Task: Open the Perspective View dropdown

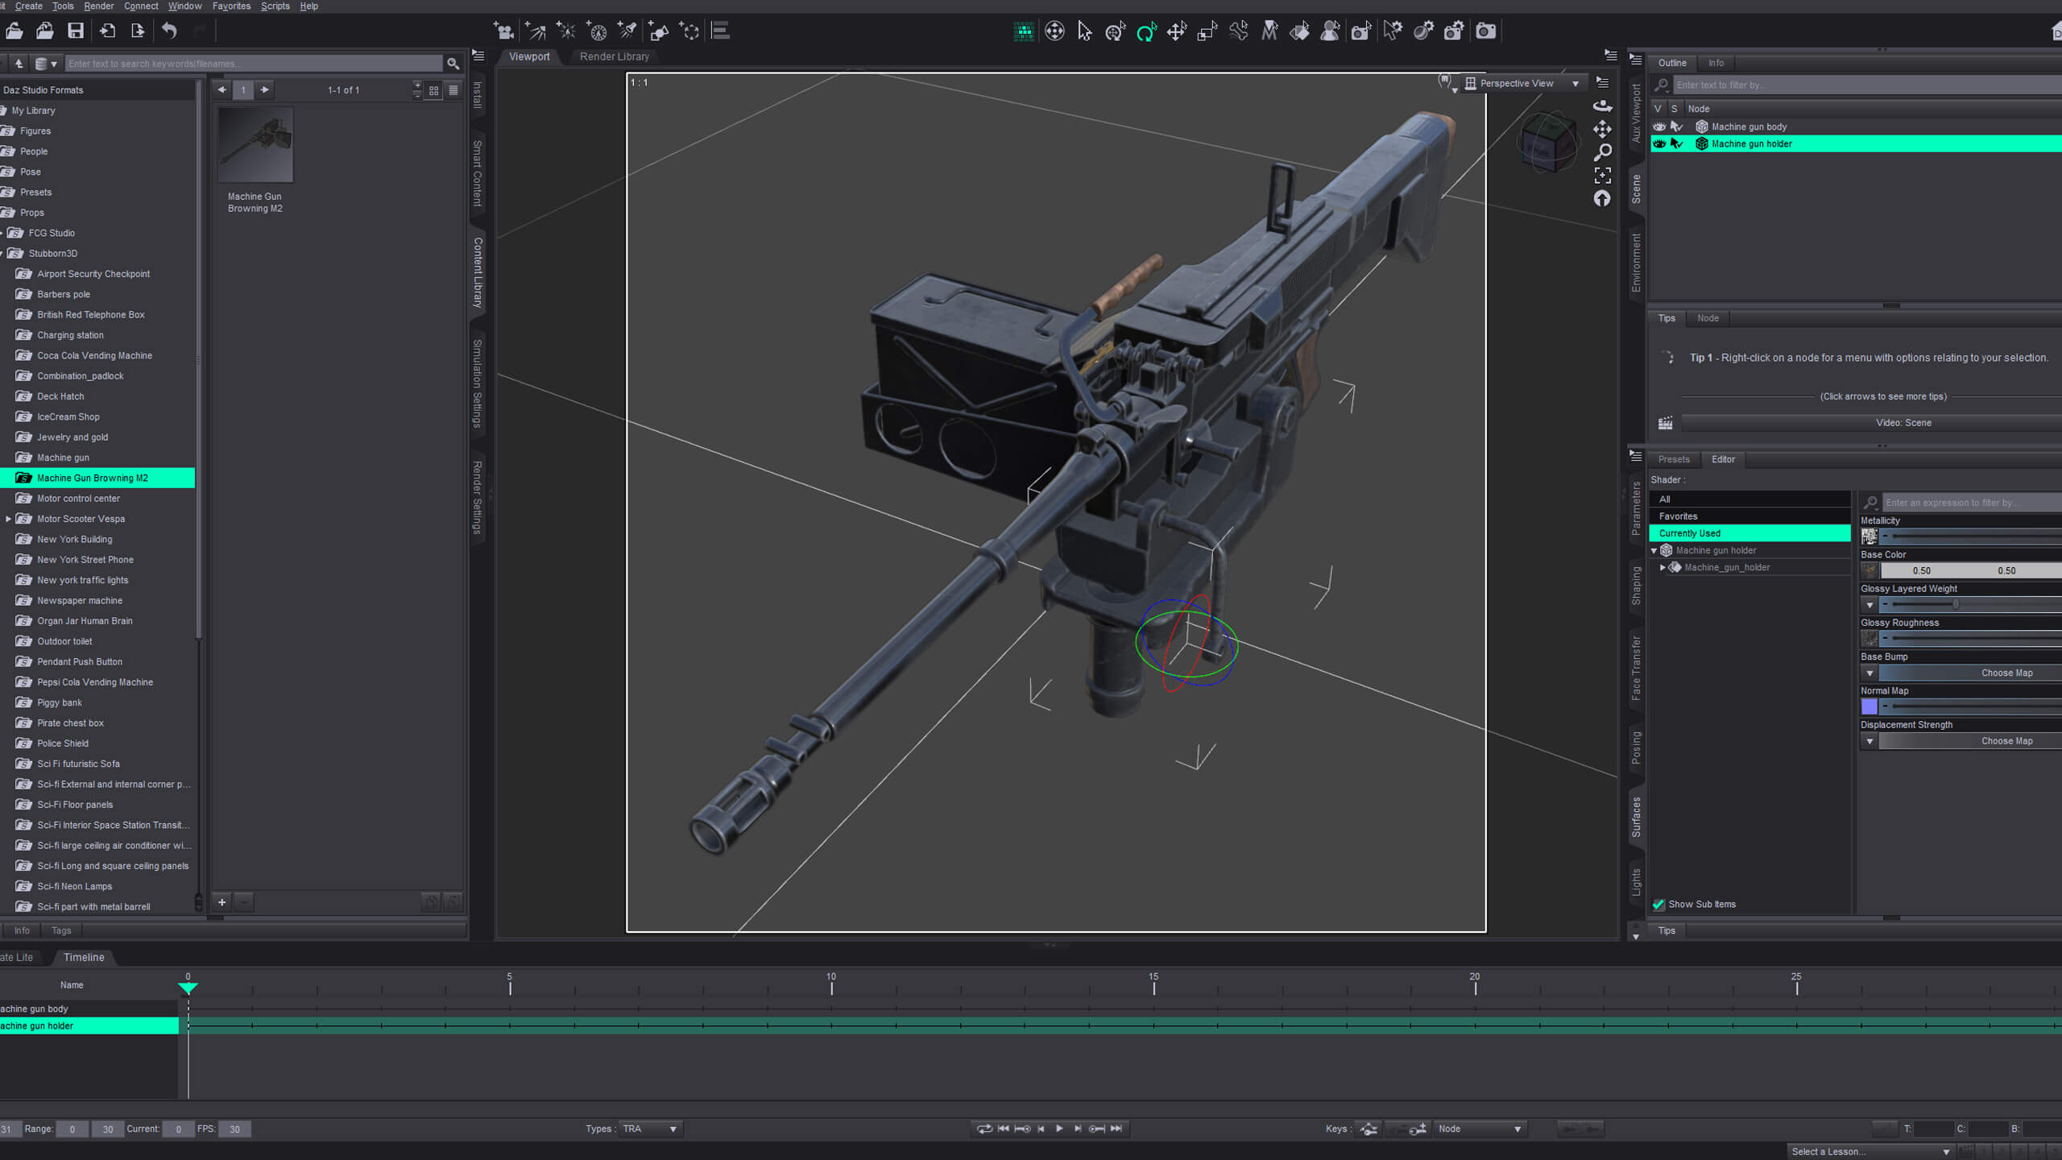Action: (1522, 83)
